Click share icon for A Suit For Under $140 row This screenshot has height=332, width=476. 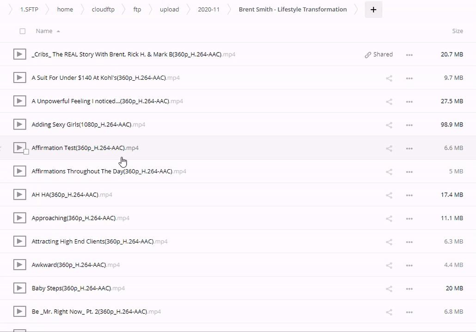pos(389,78)
